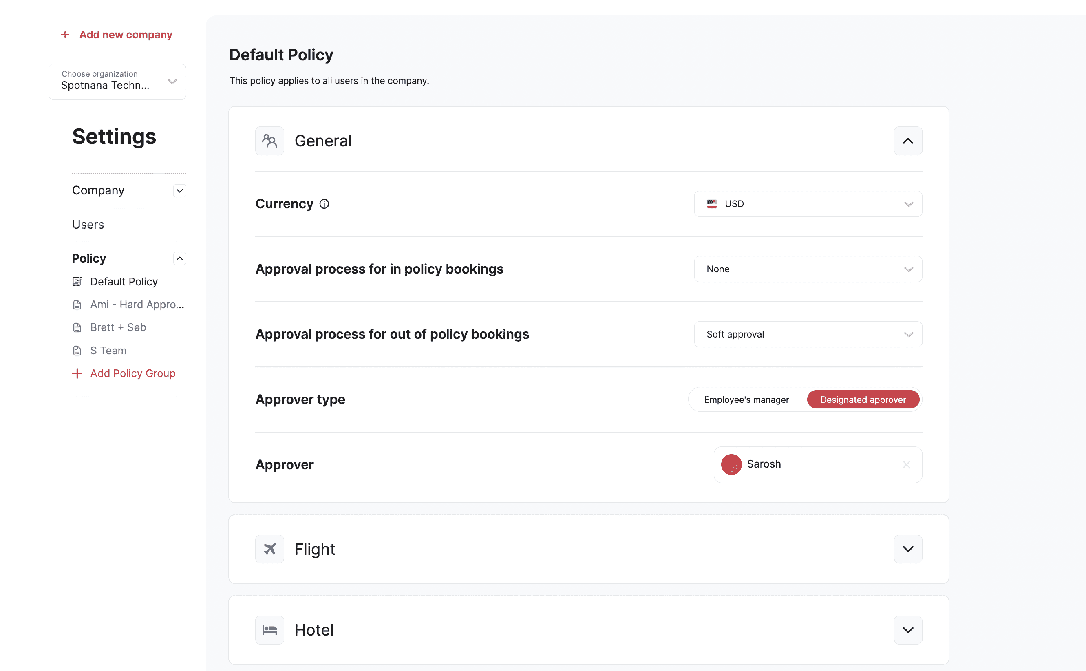Click the Policy menu heading
The height and width of the screenshot is (671, 1086).
point(89,258)
